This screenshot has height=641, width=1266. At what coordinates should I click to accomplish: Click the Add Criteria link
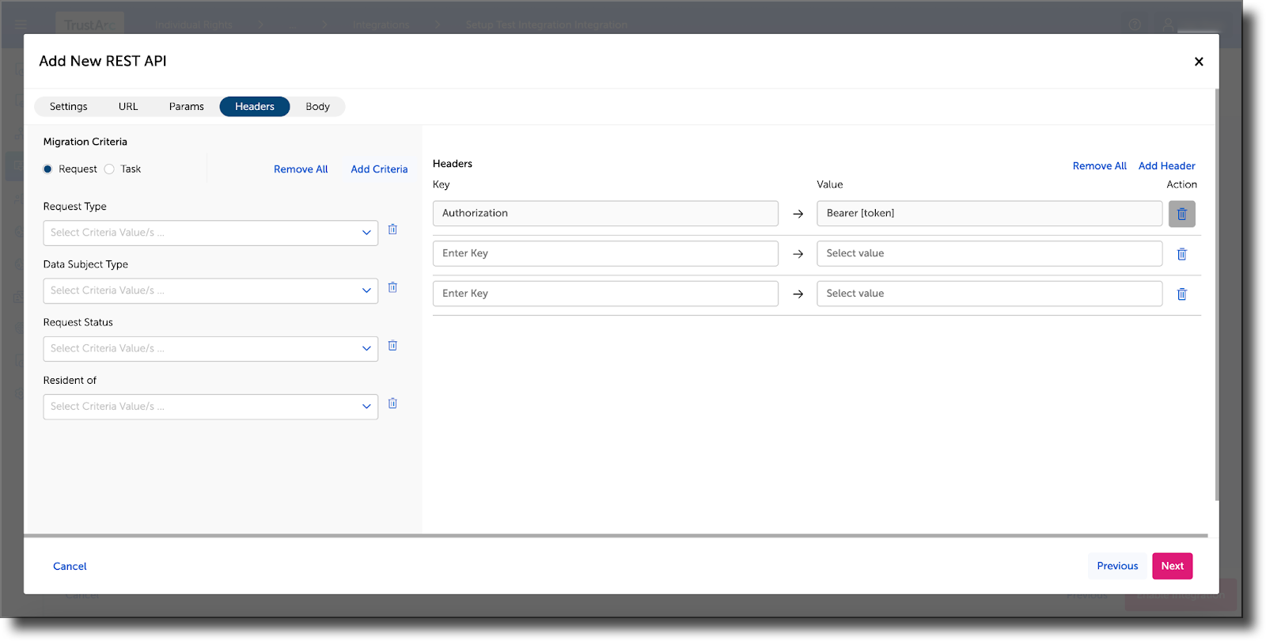coord(379,169)
